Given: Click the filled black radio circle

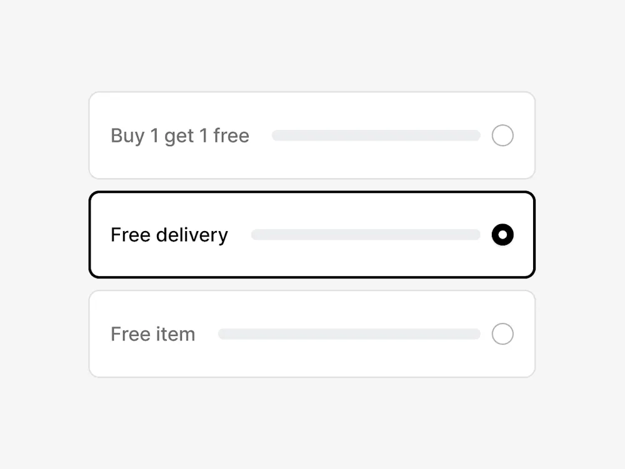Looking at the screenshot, I should 502,235.
